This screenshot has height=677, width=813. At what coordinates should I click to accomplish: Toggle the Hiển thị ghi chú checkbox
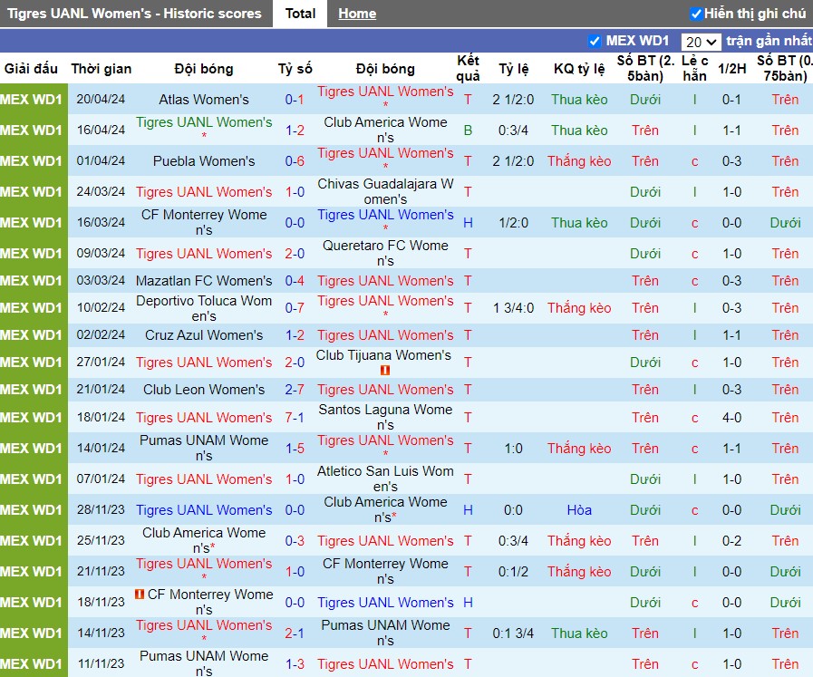695,14
